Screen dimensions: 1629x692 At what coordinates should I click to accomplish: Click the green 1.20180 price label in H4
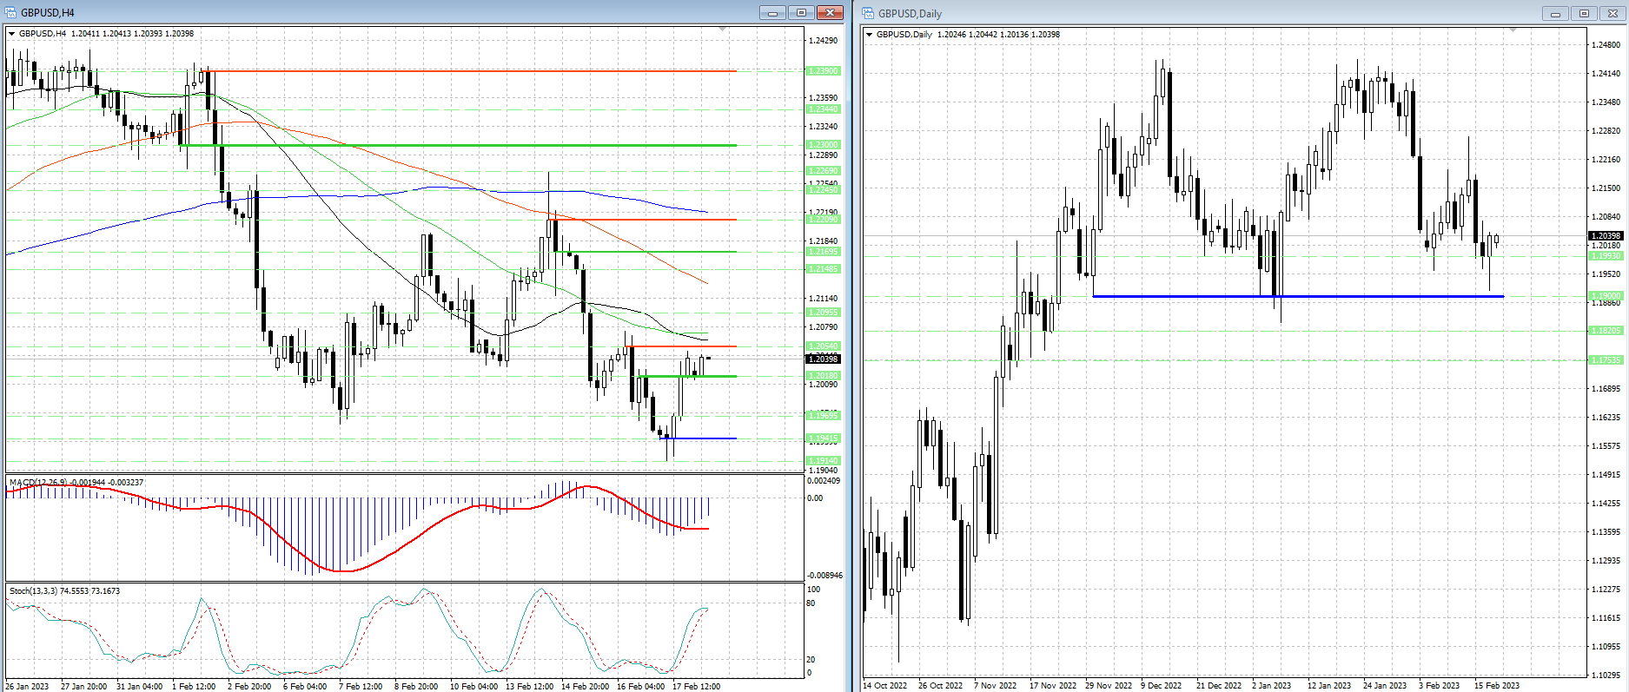[823, 376]
